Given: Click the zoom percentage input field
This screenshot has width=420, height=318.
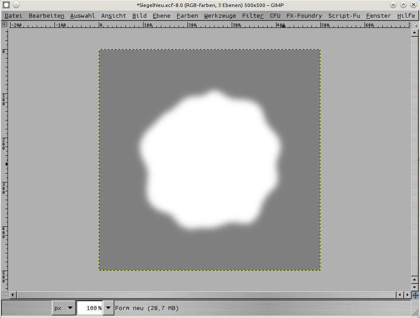Looking at the screenshot, I should (x=89, y=308).
